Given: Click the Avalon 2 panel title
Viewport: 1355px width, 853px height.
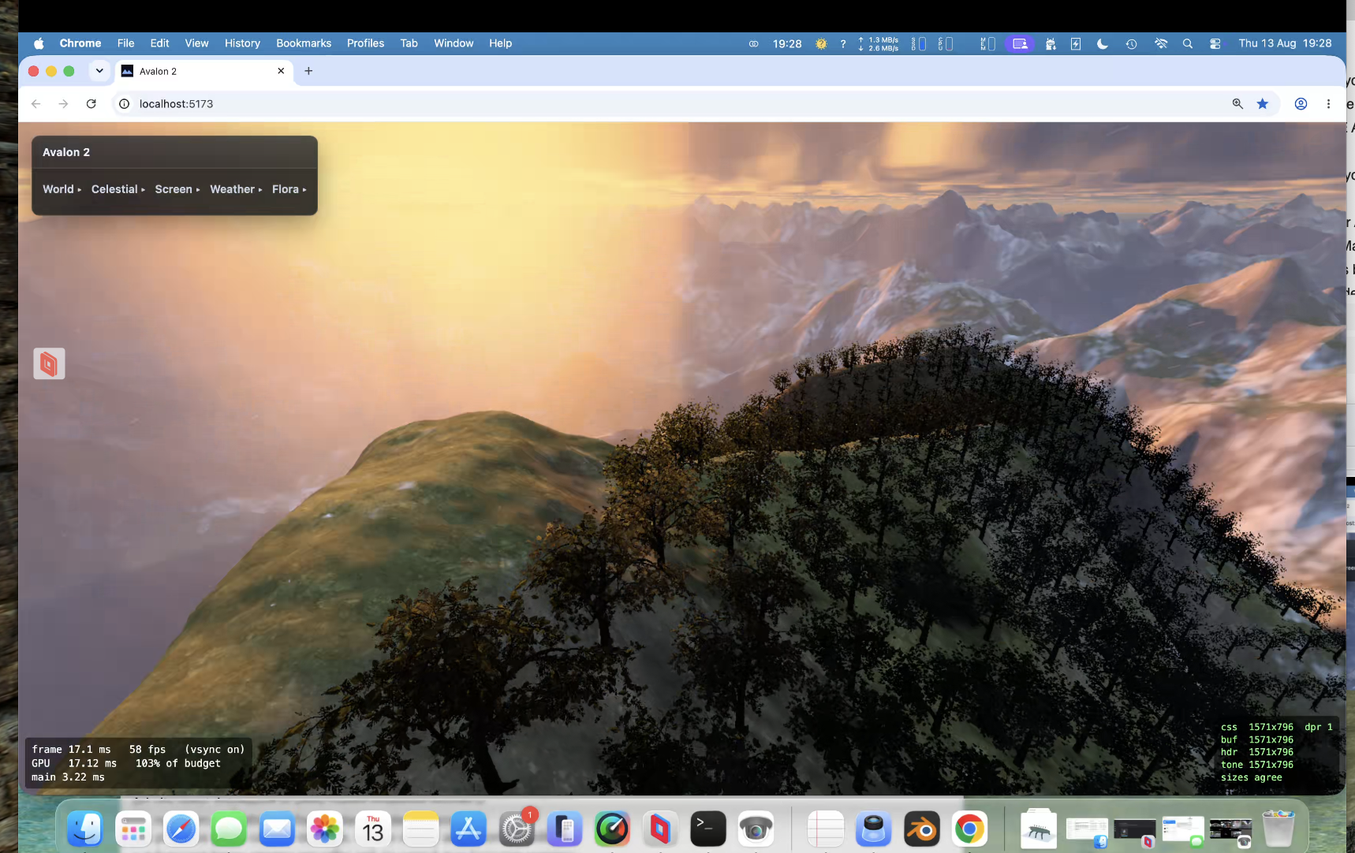Looking at the screenshot, I should pos(66,152).
